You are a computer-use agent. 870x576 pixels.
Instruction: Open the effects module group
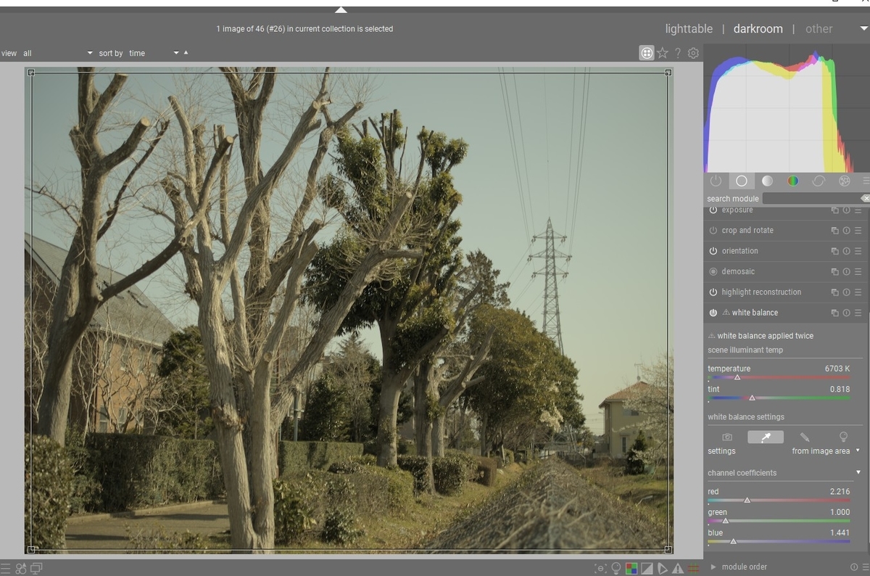point(844,181)
